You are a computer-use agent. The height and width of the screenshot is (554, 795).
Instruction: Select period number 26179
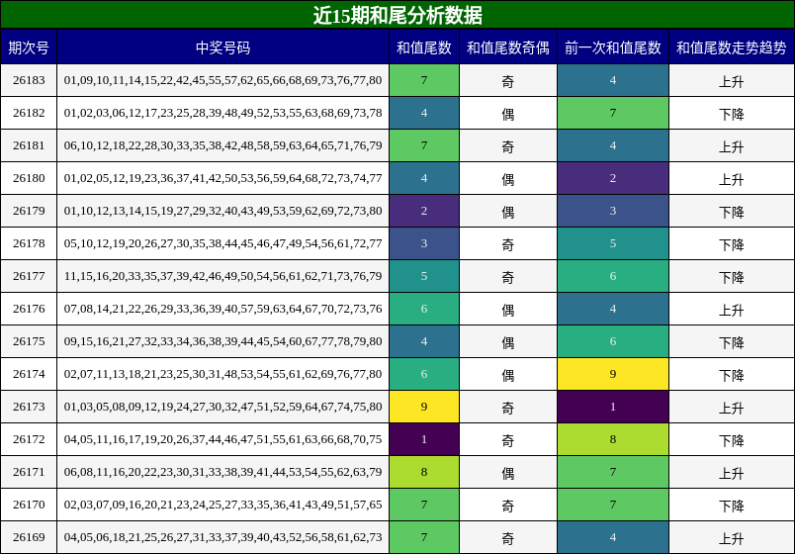pyautogui.click(x=29, y=211)
